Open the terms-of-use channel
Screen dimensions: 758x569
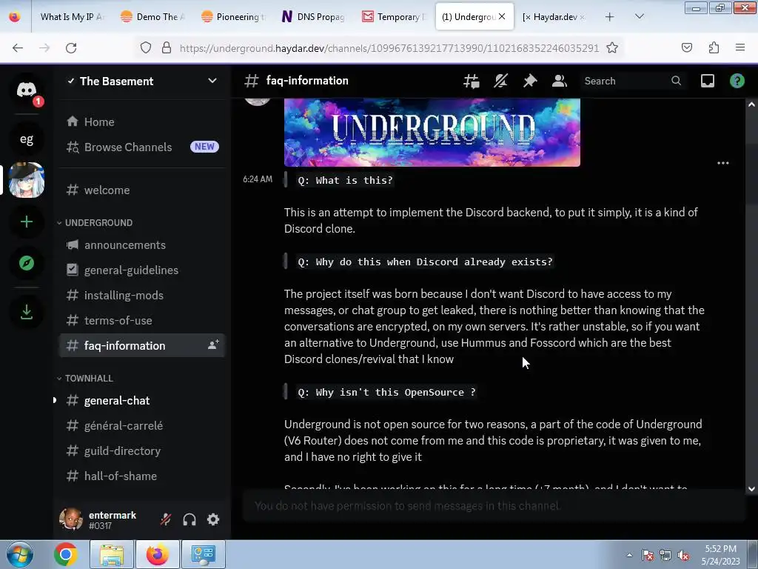tap(141, 320)
